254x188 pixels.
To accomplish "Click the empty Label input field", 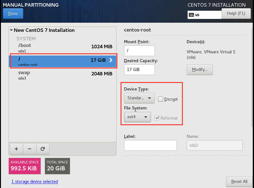I will click(150, 145).
